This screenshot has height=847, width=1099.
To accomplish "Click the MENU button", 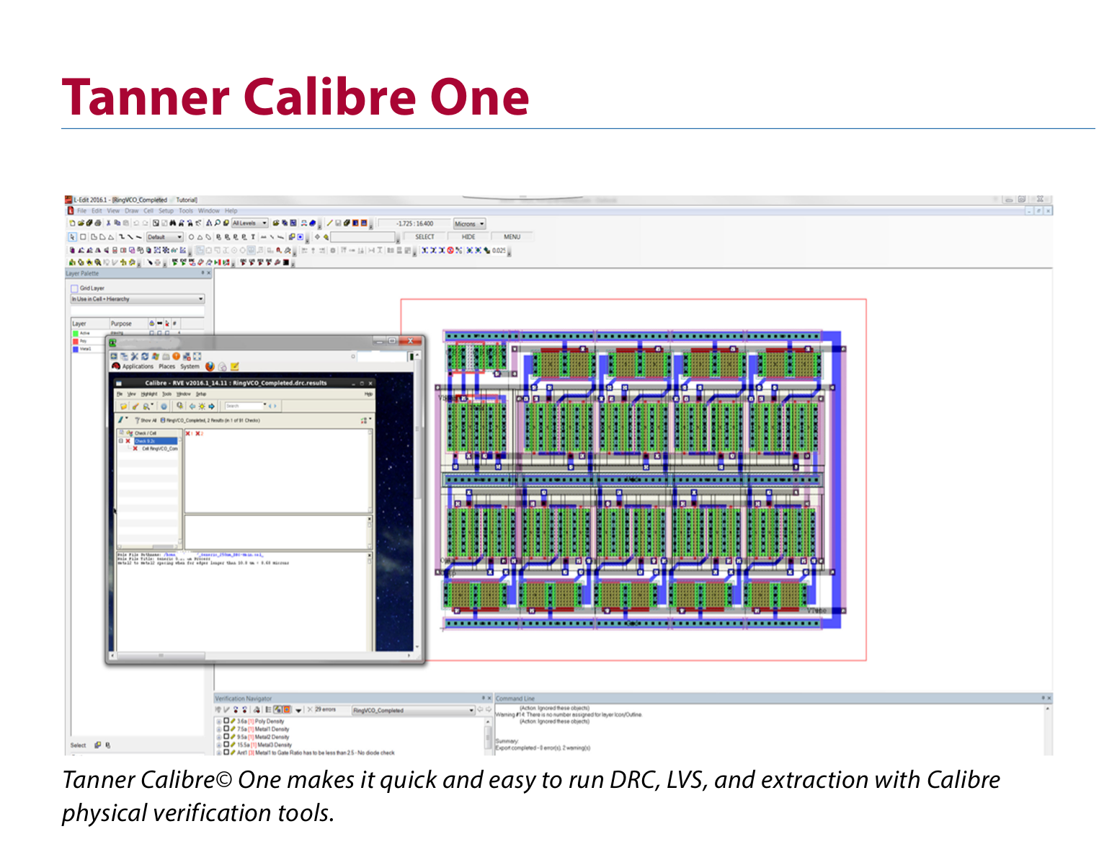I will [x=512, y=237].
